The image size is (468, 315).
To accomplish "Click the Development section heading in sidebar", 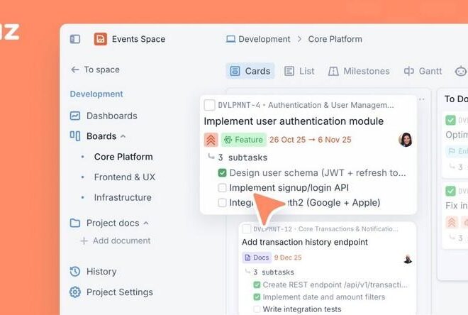I will click(96, 94).
